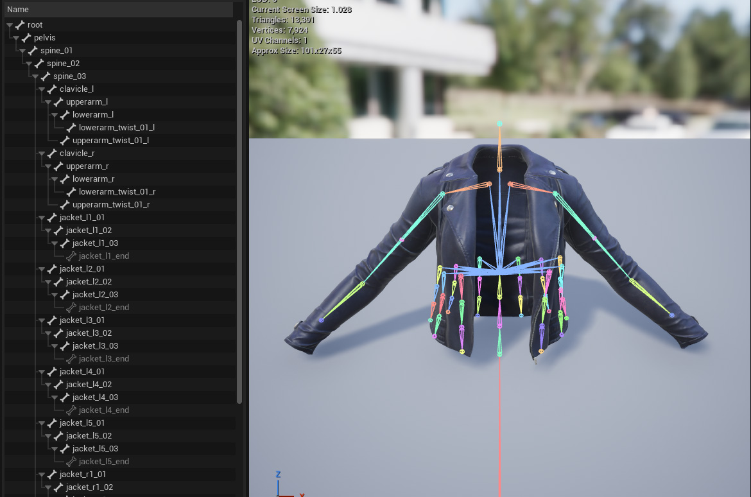This screenshot has height=497, width=751.
Task: Click the skeleton tree vertical scrollbar
Action: point(239,212)
